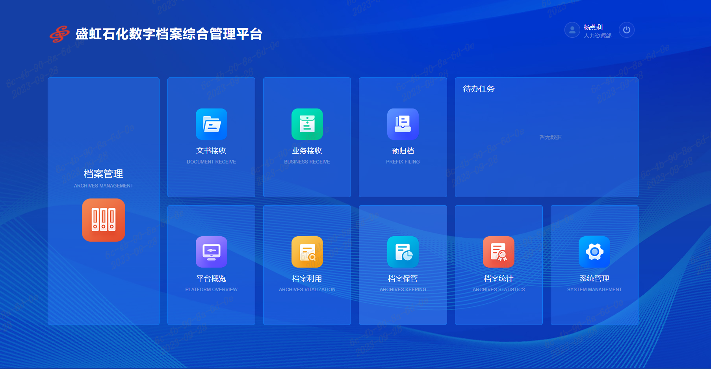Open the 档案保管 (Archives Keeping) blue icon
Screen dimensions: 711x369
coord(403,252)
